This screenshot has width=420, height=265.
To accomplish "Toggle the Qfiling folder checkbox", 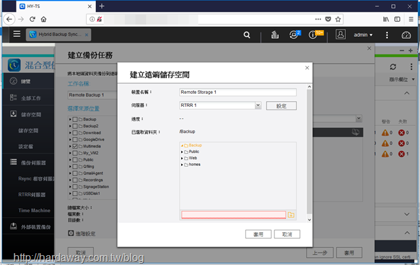I will click(x=75, y=166).
